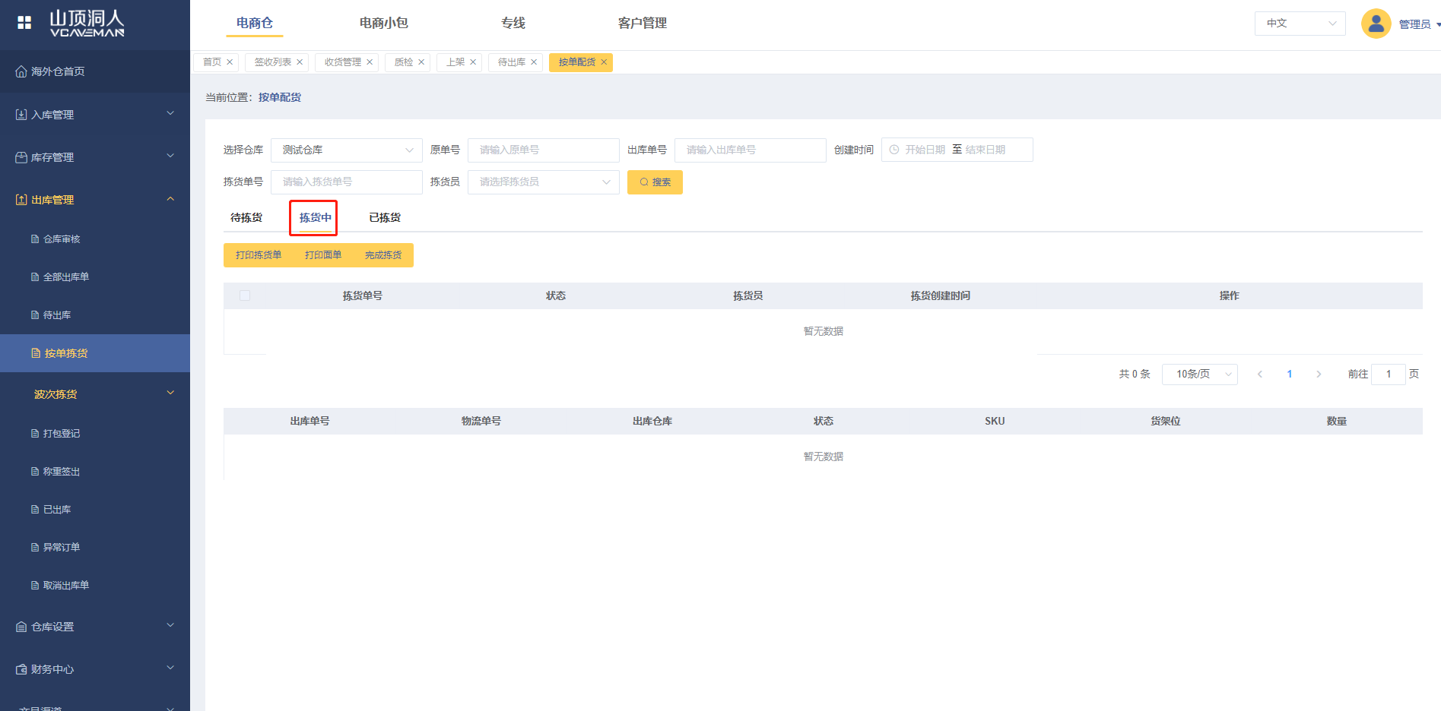Screen dimensions: 1441x711
Task: Click the 打印拣货单 button
Action: coord(259,255)
